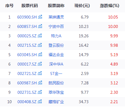
Task: Open stock name link 宁波中百
Action: click(x=56, y=26)
